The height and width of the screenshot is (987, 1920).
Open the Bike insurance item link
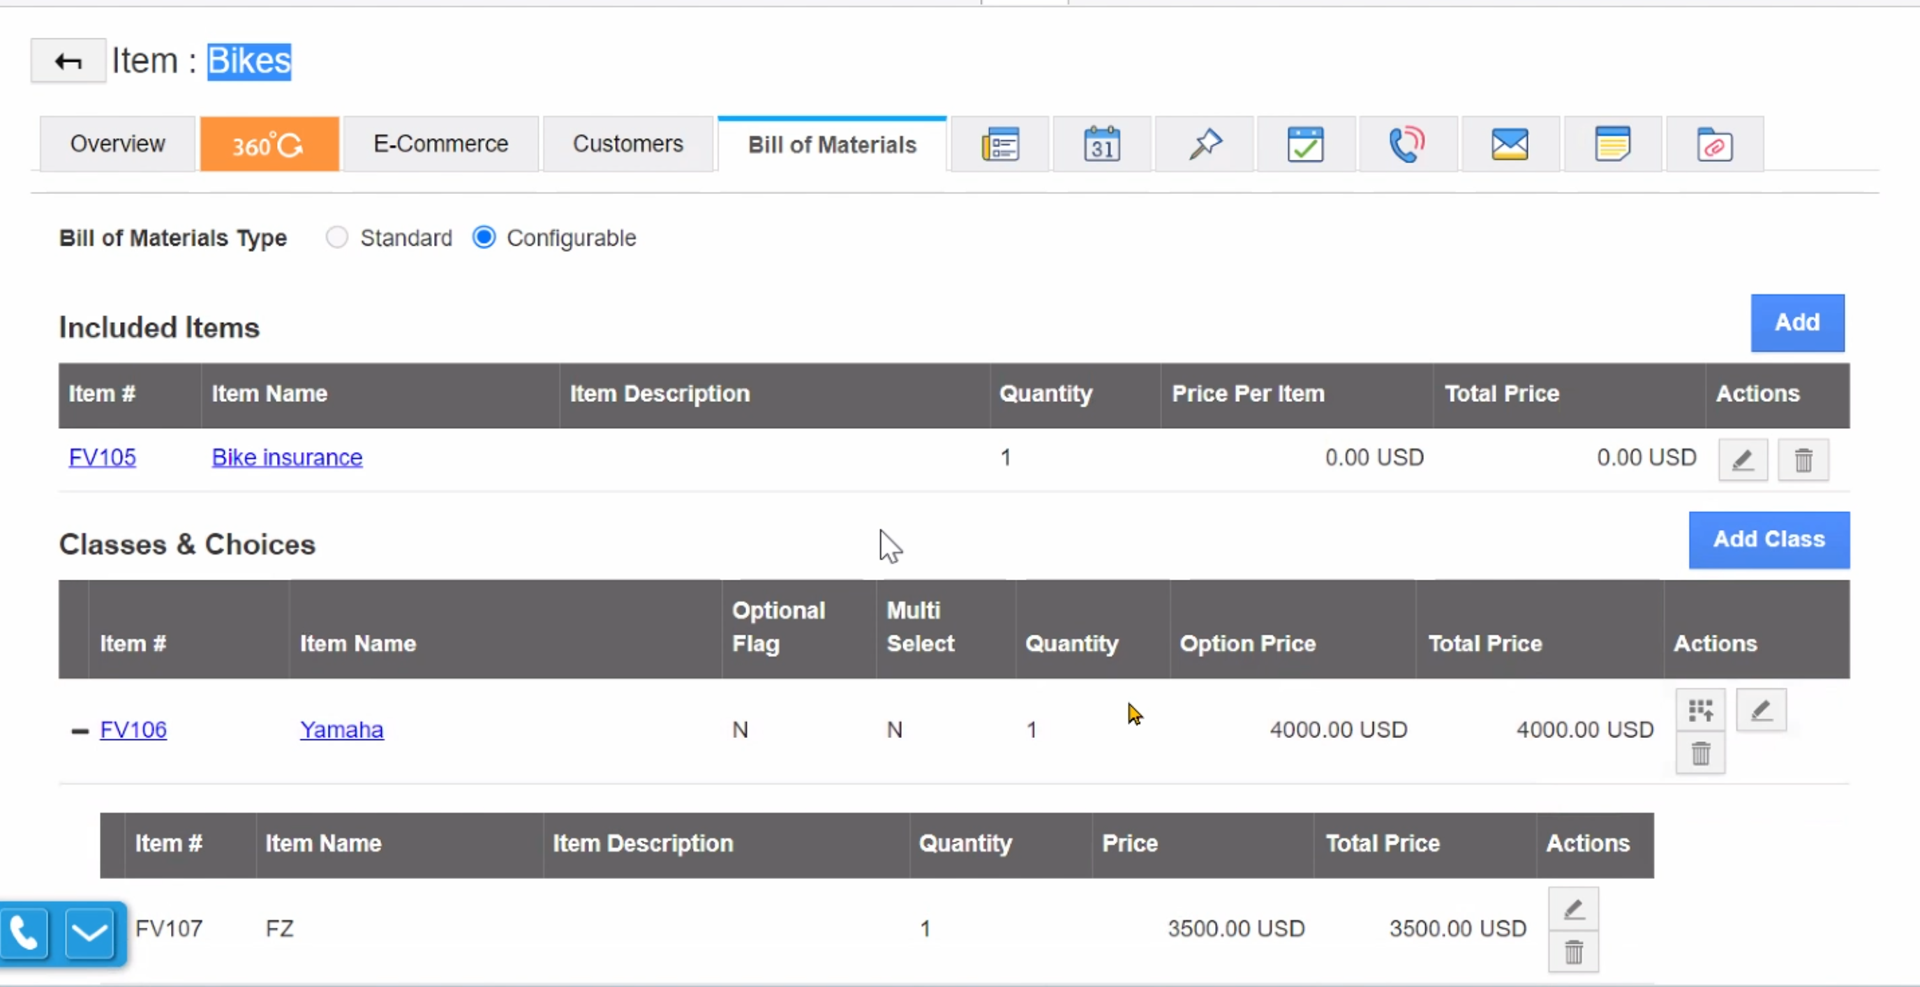click(x=287, y=458)
